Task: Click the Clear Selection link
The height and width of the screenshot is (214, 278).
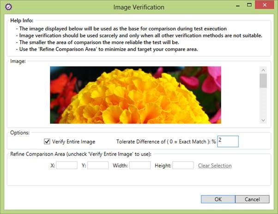Action: point(215,165)
